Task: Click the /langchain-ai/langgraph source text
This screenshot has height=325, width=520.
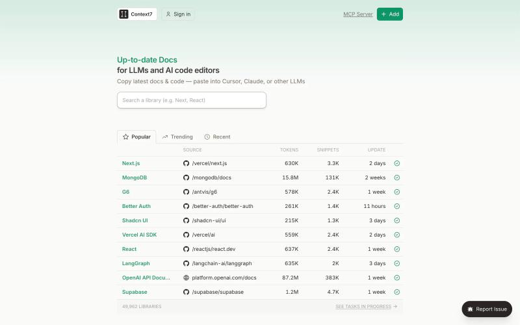Action: click(222, 263)
